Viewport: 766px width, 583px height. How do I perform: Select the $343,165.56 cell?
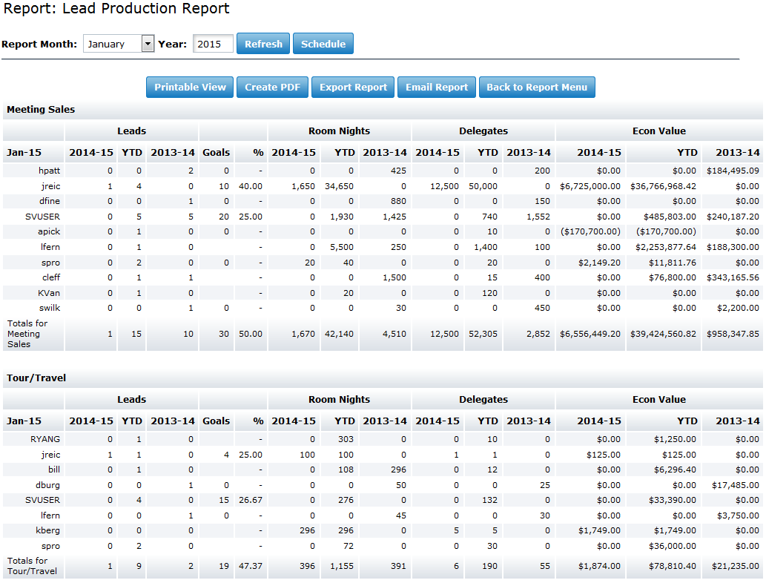(733, 277)
